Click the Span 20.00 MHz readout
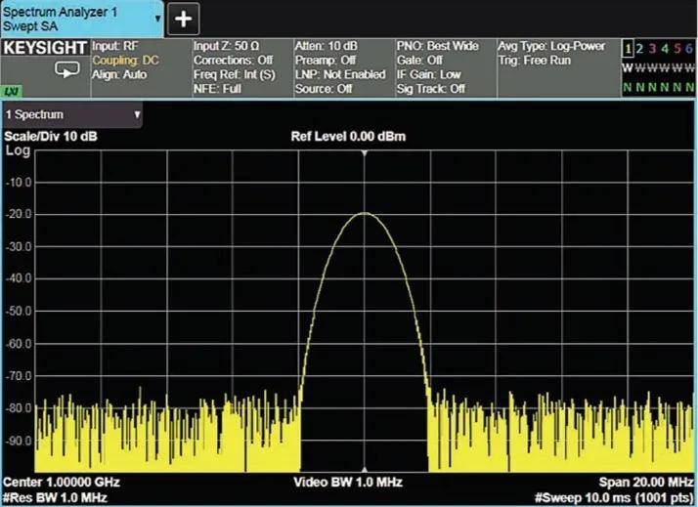Viewport: 698px width, 507px height. tap(645, 483)
